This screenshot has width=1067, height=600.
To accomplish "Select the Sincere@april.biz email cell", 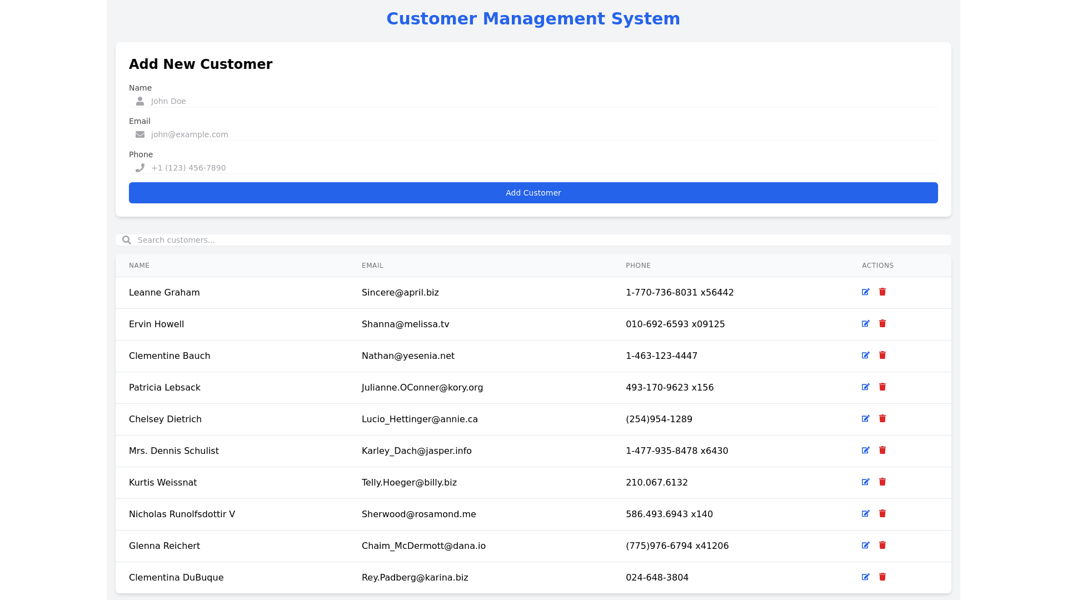I will (x=400, y=293).
